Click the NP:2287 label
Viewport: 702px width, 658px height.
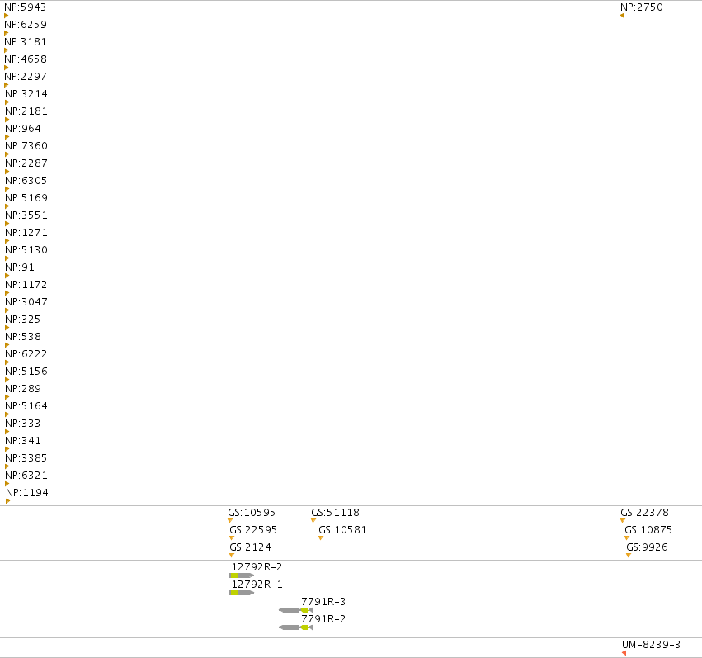pyautogui.click(x=26, y=163)
